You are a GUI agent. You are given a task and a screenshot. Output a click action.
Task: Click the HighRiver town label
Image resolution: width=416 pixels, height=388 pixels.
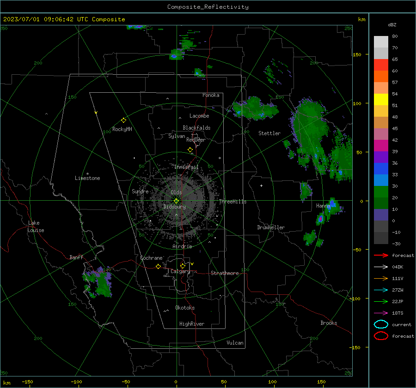[192, 324]
